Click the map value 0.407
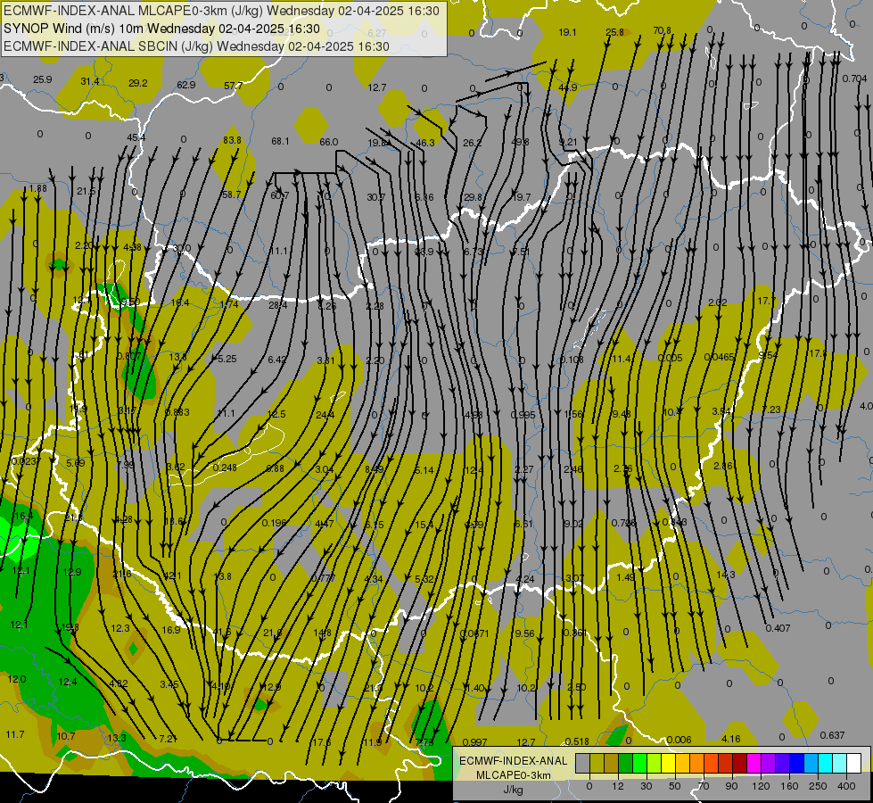Screen dimensions: 873x803 tap(778, 628)
